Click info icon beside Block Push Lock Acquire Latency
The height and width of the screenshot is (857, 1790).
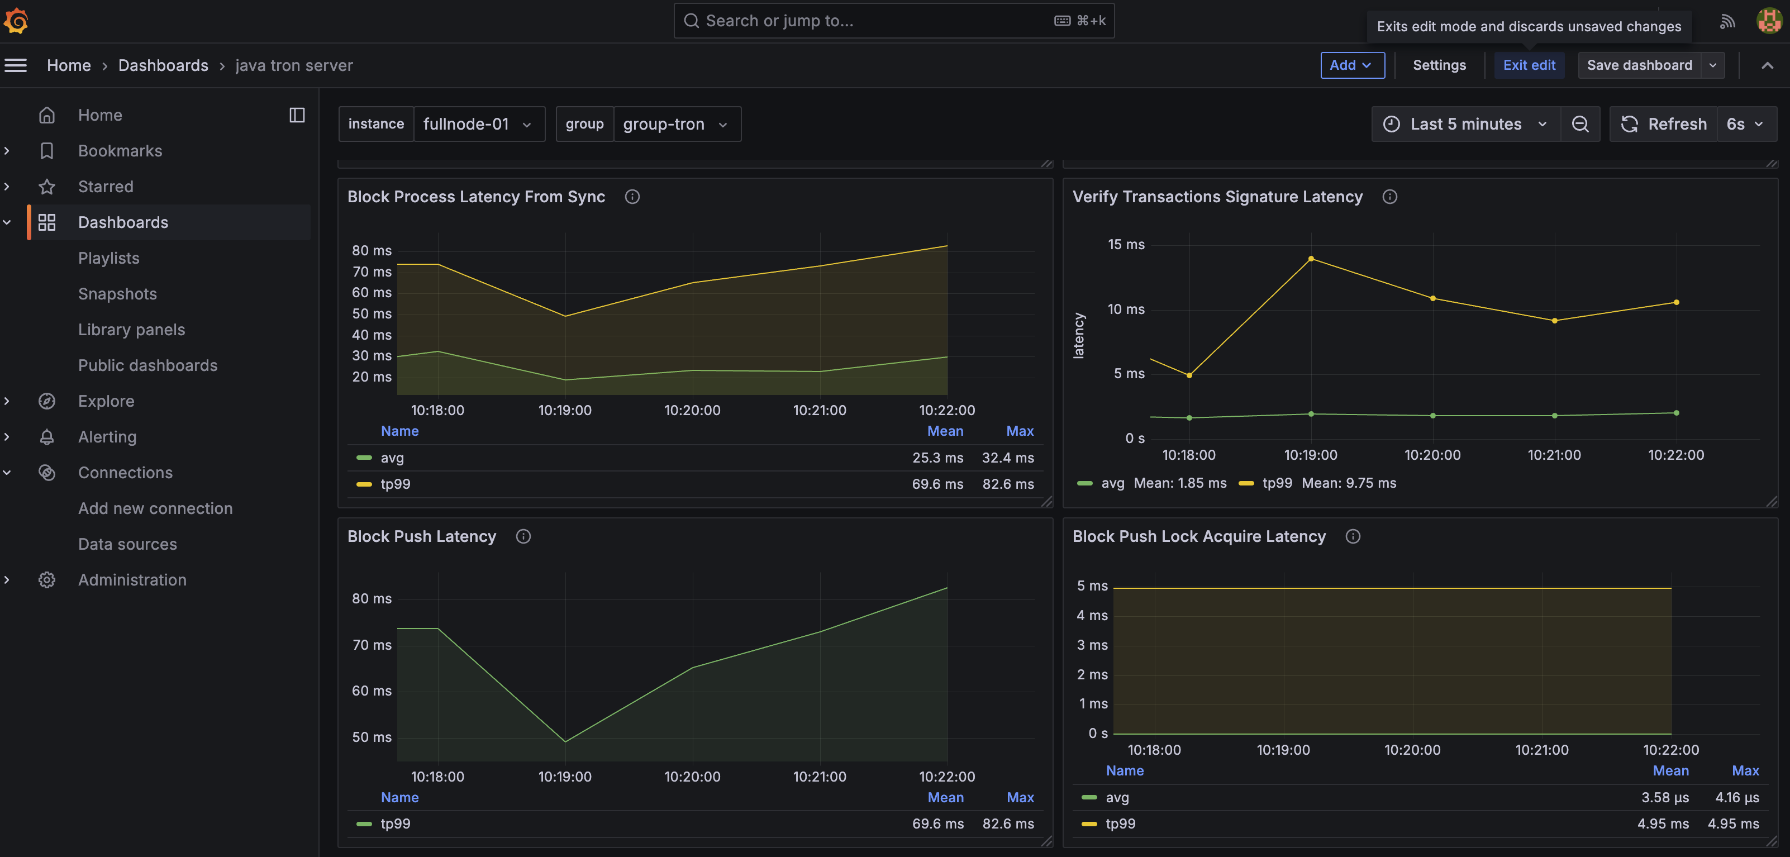[1353, 536]
